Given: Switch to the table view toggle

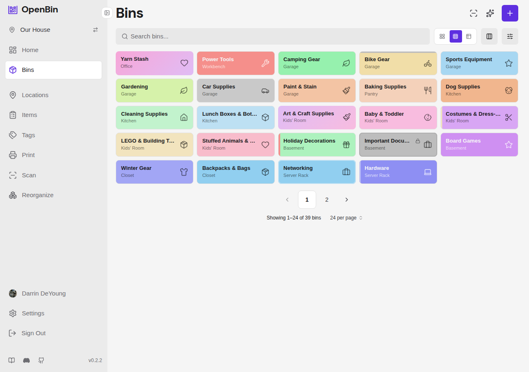Looking at the screenshot, I should tap(469, 36).
